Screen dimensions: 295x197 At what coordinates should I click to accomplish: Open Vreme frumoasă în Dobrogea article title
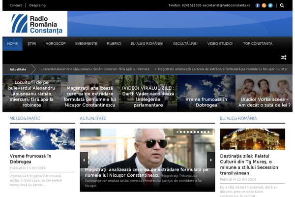(30, 159)
